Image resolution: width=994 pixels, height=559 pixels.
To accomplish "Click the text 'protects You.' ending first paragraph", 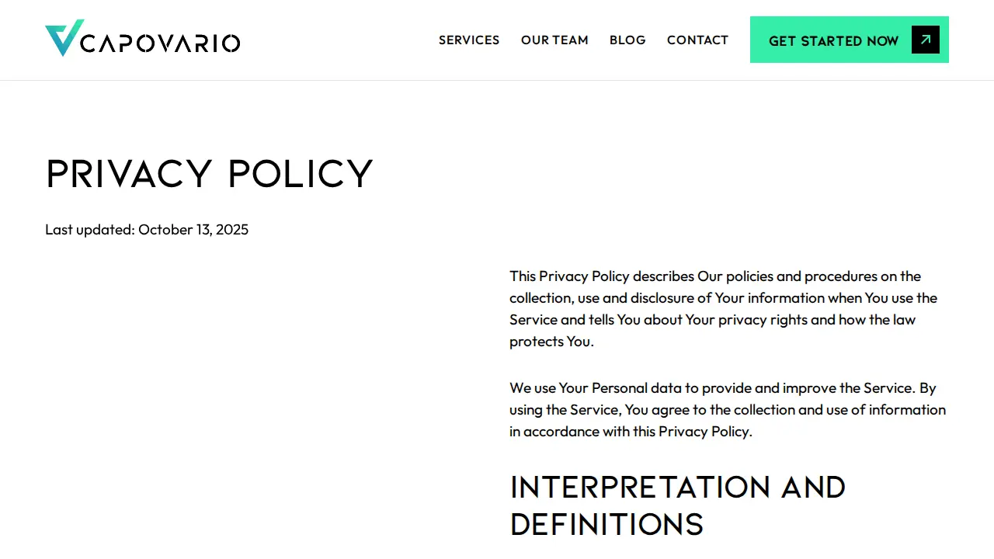I will tap(551, 342).
